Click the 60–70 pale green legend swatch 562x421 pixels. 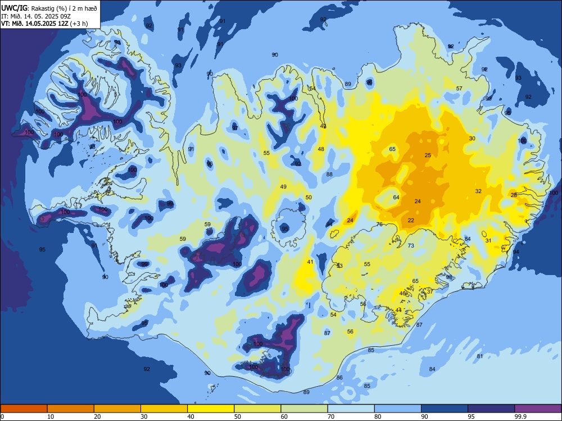point(304,409)
